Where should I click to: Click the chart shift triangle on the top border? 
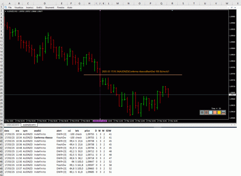coord(172,10)
